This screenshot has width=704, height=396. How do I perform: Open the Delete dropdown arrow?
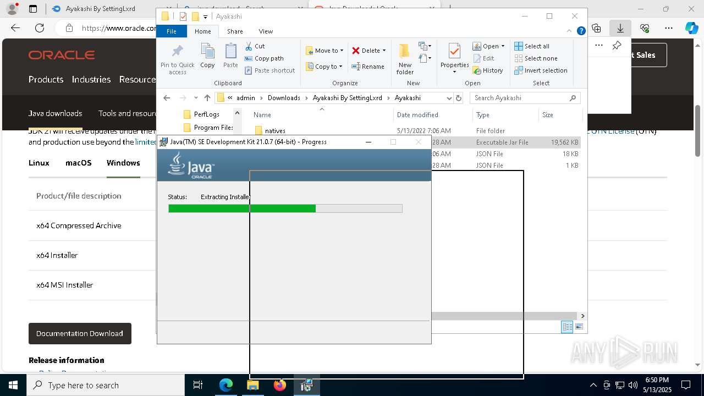(x=384, y=51)
